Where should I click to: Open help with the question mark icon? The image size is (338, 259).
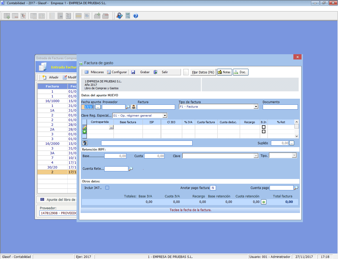(x=136, y=16)
